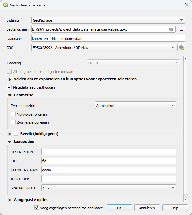This screenshot has height=215, width=192.
Task: Expand Aangepaste opties section
Action: click(x=10, y=200)
